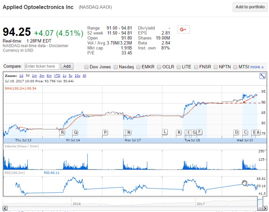Click the P/E value 33.45
Viewport: 269px width, 212px height.
[x=127, y=53]
